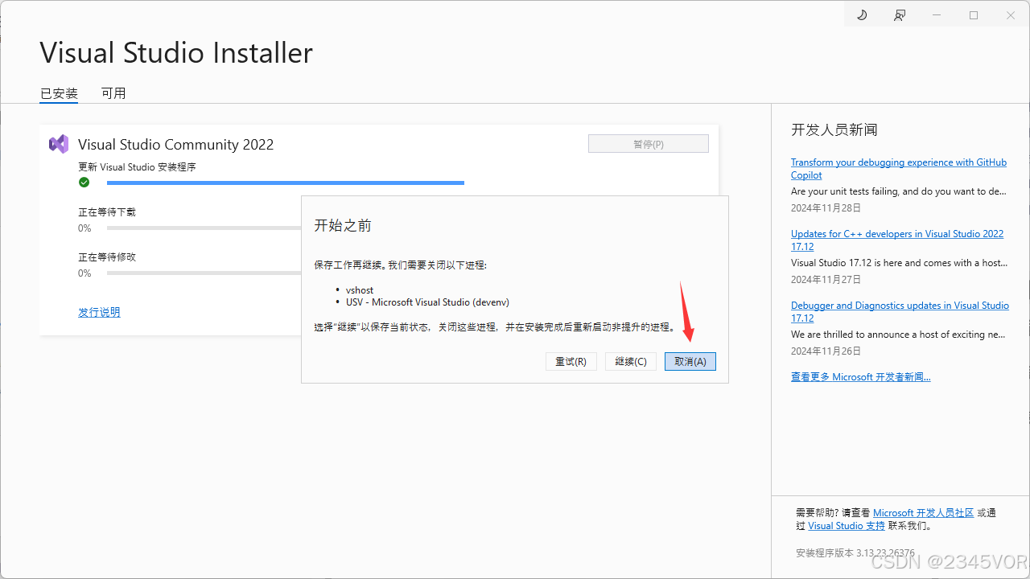Image resolution: width=1030 pixels, height=579 pixels.
Task: Open the 发行说明 release notes link
Action: click(x=98, y=311)
